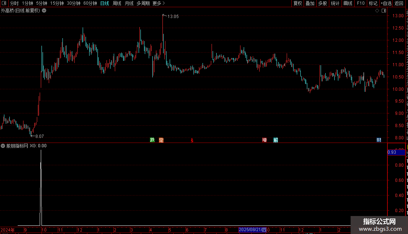
Task: Click the red $ dividend marker
Action: point(192,140)
